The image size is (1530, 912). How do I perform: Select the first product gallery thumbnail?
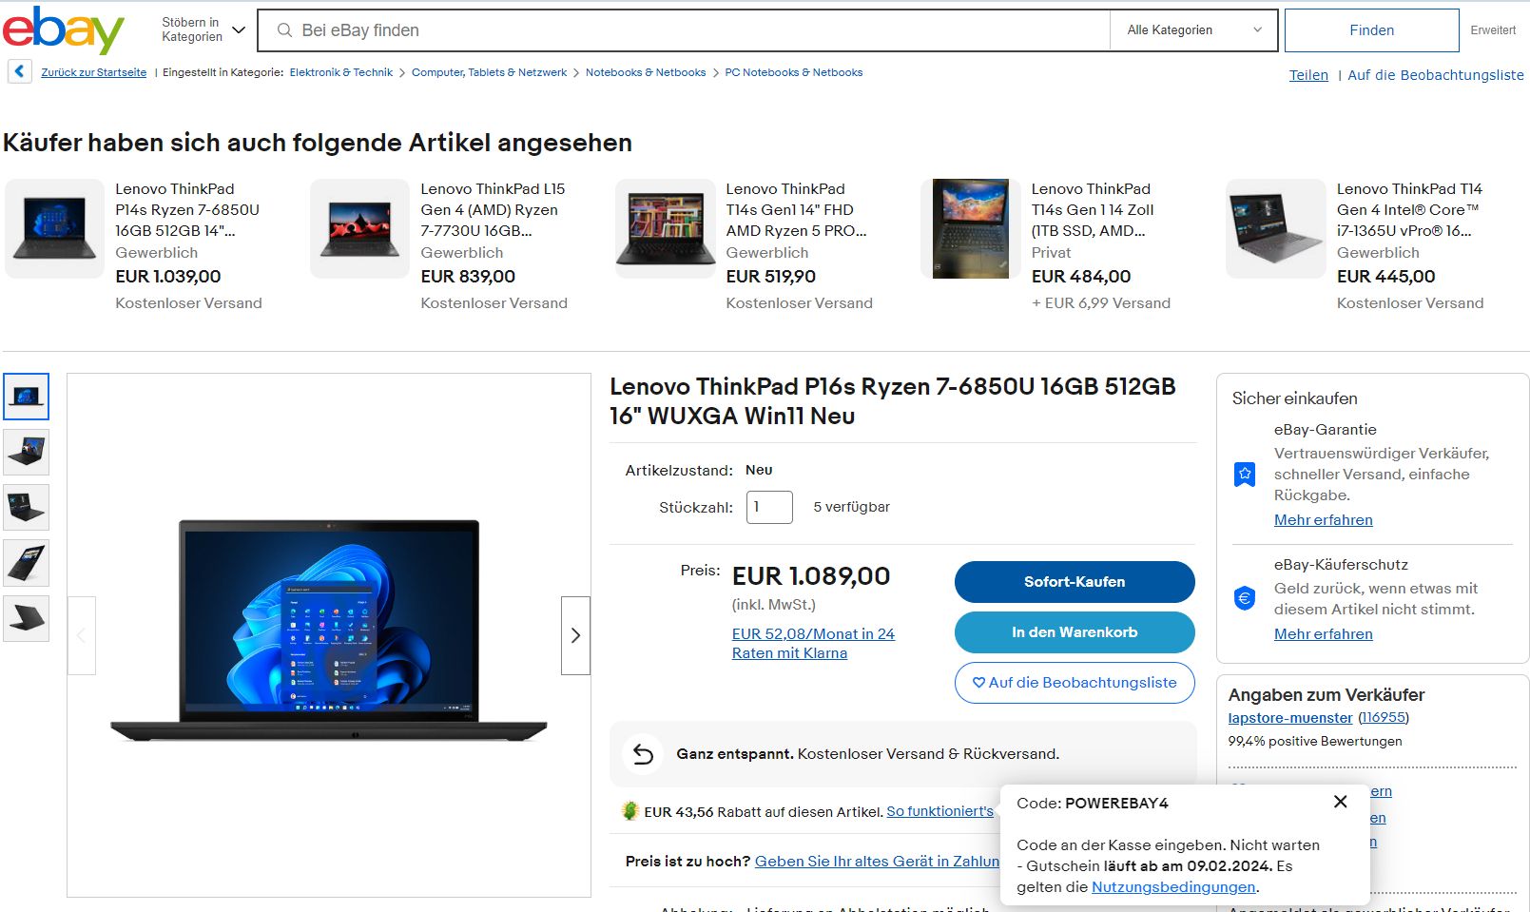(27, 397)
